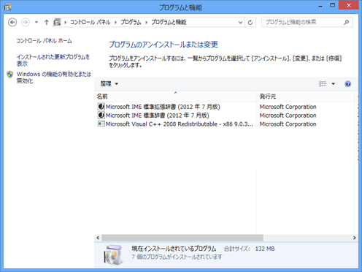Select Microsoft IME 標準拡張辞書 entry
The image size is (362, 272).
[x=163, y=107]
